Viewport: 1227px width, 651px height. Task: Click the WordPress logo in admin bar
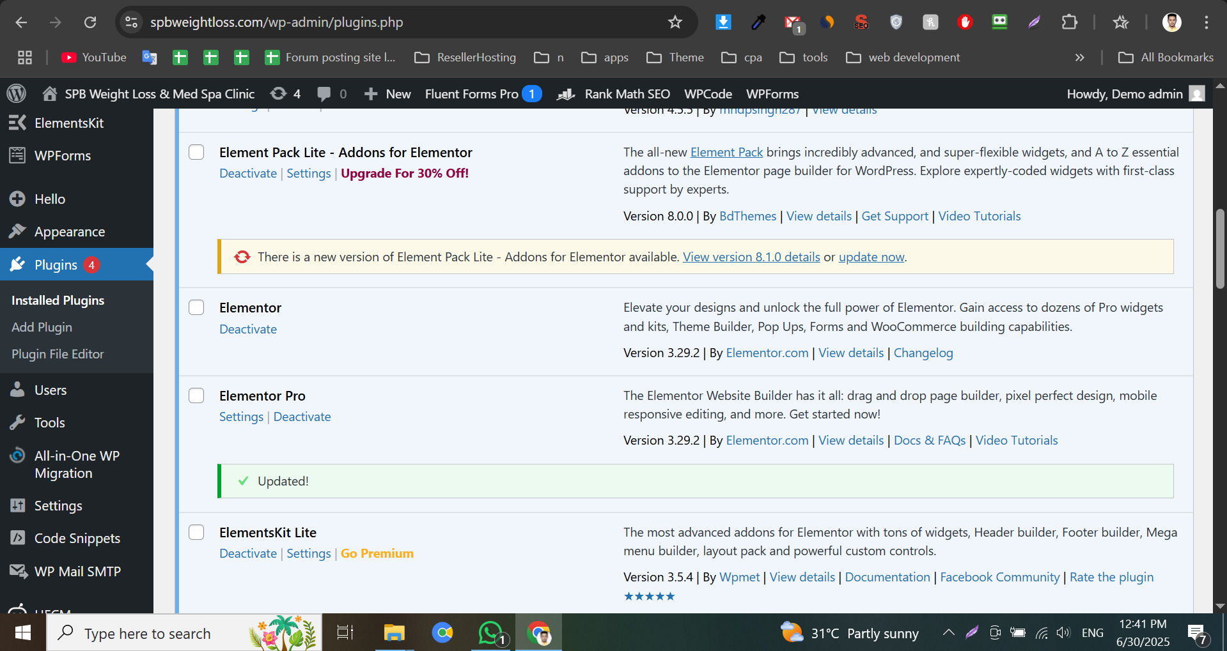coord(17,94)
